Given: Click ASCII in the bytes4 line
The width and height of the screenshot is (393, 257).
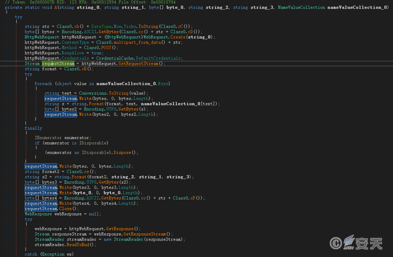Looking at the screenshot, I should (x=93, y=198).
